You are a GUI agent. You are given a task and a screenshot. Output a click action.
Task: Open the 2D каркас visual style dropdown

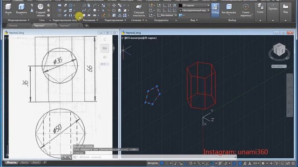click(x=194, y=6)
